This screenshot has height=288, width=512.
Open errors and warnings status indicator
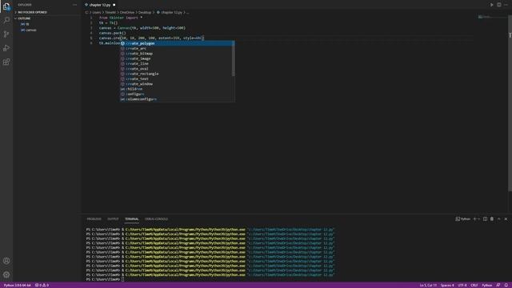point(42,286)
